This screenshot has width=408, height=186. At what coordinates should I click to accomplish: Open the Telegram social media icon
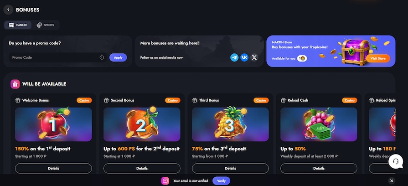[x=234, y=57]
